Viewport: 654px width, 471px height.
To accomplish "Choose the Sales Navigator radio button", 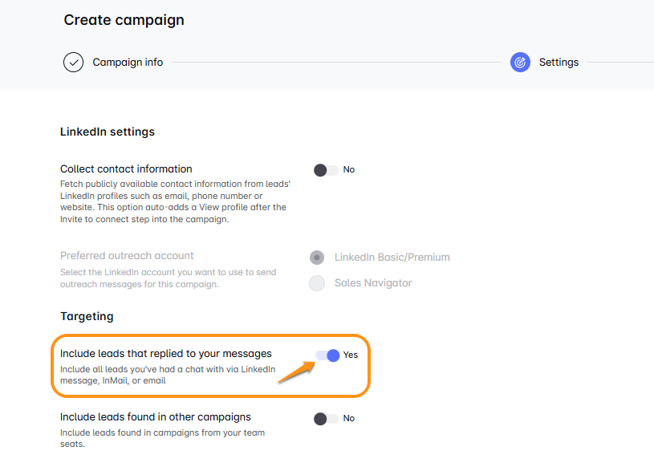I will (x=317, y=283).
